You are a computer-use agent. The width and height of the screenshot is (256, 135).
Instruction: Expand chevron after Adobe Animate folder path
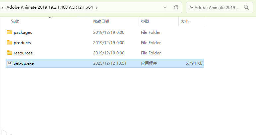pyautogui.click(x=97, y=8)
